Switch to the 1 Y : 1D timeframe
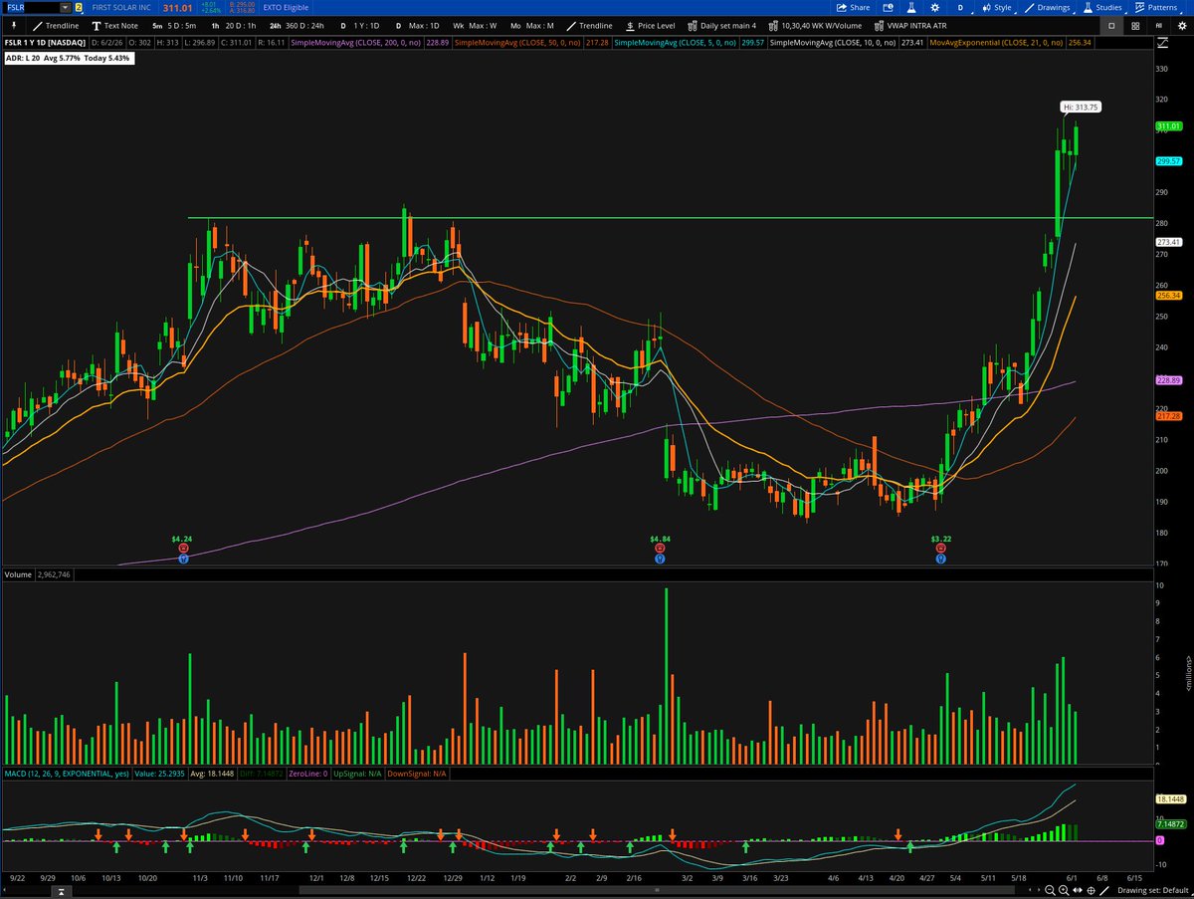 [361, 25]
